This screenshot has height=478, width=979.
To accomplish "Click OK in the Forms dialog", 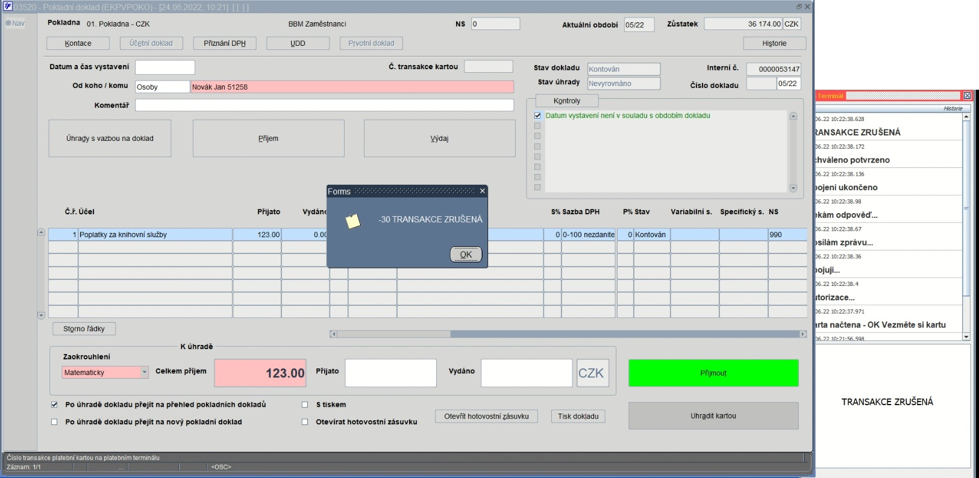I will point(466,255).
